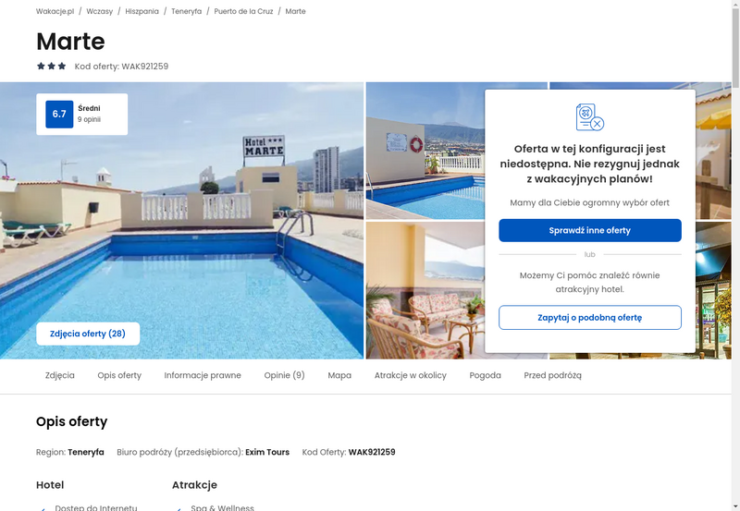The width and height of the screenshot is (740, 511).
Task: Open Zdjęcia oferty (28) gallery
Action: [88, 334]
